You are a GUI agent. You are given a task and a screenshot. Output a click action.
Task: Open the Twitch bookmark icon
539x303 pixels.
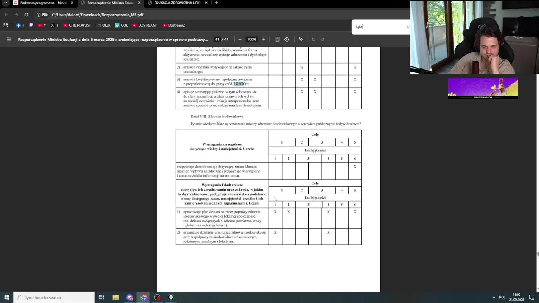[31, 25]
